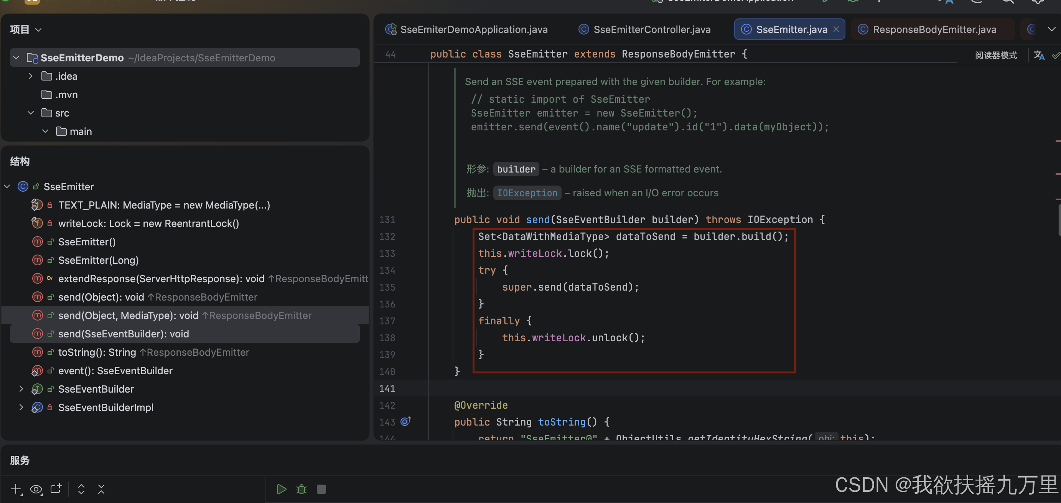The height and width of the screenshot is (503, 1061).
Task: Select SseEmitter(Long) constructor in structure
Action: [x=99, y=260]
